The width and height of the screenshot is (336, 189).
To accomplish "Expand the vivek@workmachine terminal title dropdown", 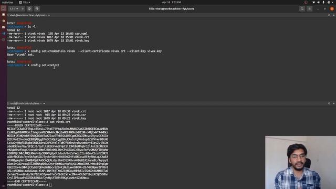I will pos(49,15).
